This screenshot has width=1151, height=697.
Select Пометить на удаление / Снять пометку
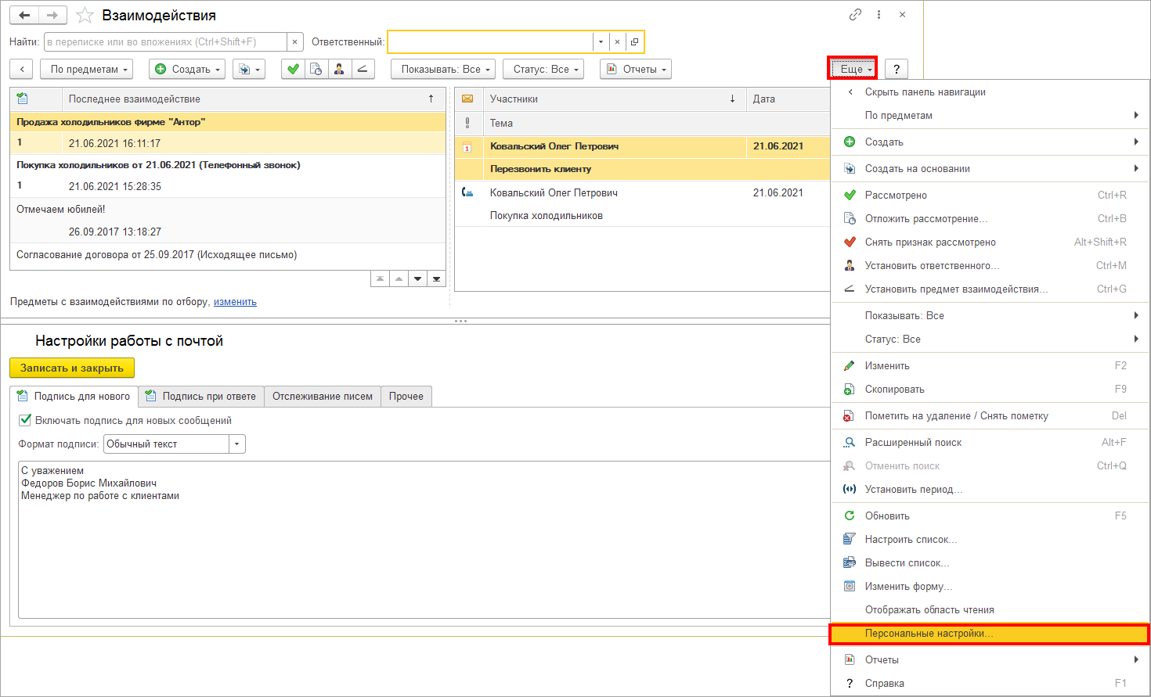(990, 416)
